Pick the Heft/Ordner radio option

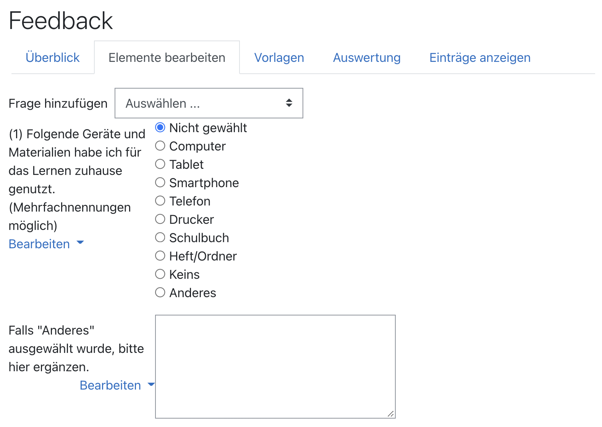click(x=160, y=256)
